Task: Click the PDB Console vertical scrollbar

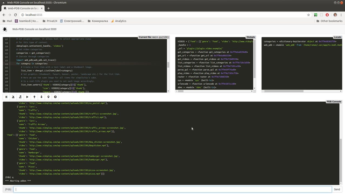Action: tap(341, 160)
